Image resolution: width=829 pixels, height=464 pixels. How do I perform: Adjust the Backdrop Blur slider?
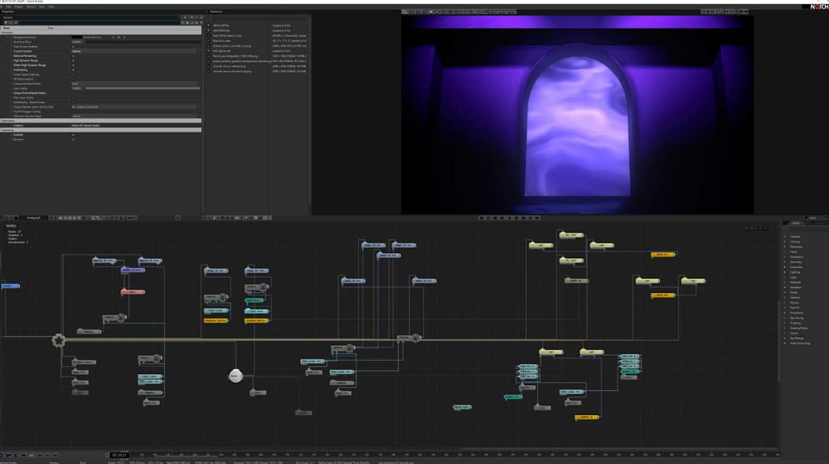[142, 42]
